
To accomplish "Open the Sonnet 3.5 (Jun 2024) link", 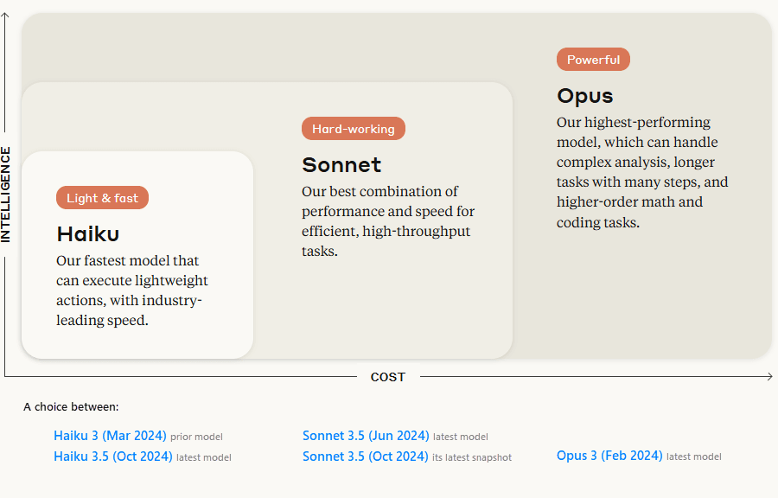I will tap(366, 436).
